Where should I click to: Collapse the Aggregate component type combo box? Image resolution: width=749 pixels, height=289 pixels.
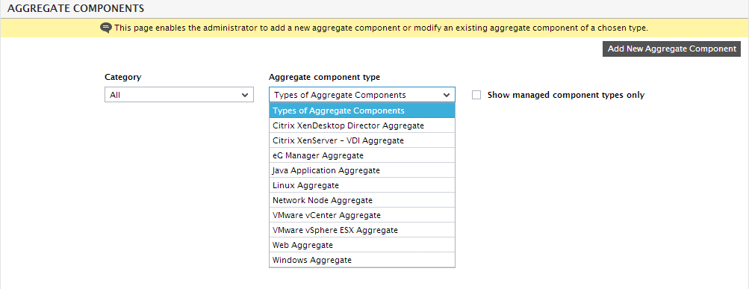pyautogui.click(x=362, y=95)
